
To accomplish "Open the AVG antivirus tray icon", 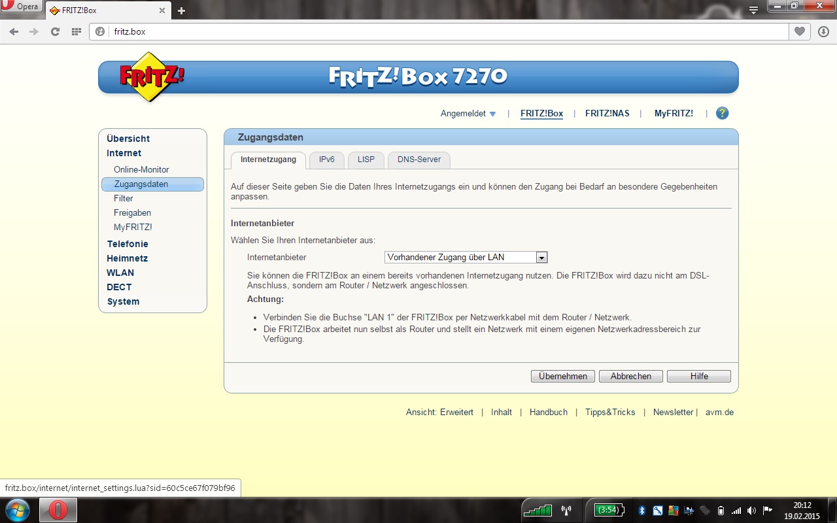I will (674, 511).
